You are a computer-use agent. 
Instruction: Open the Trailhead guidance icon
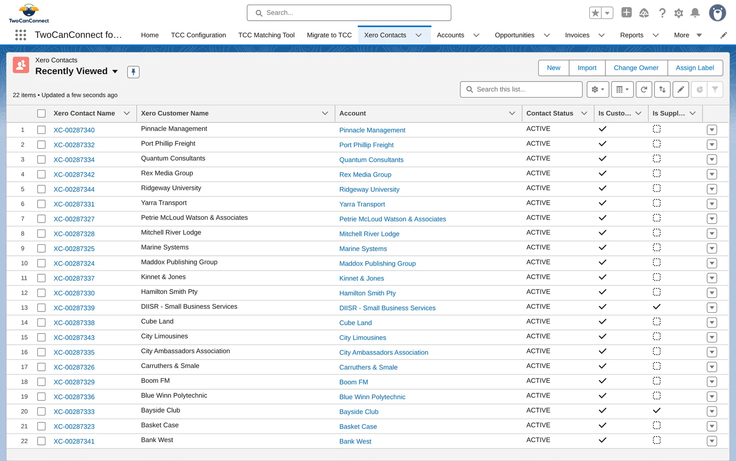coord(644,13)
